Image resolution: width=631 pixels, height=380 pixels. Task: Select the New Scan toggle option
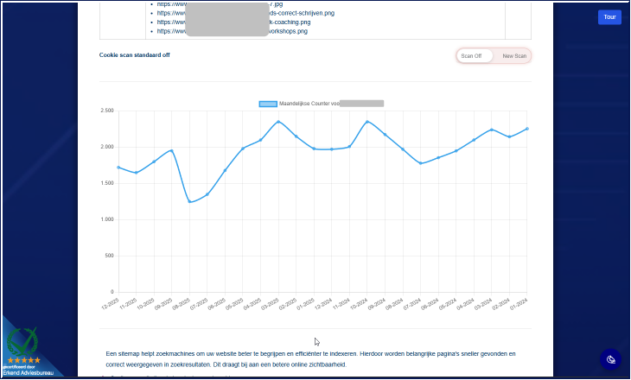click(513, 56)
